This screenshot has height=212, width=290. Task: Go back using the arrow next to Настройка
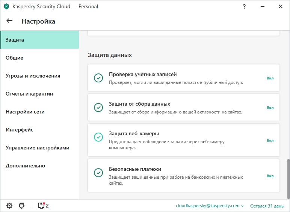click(9, 21)
